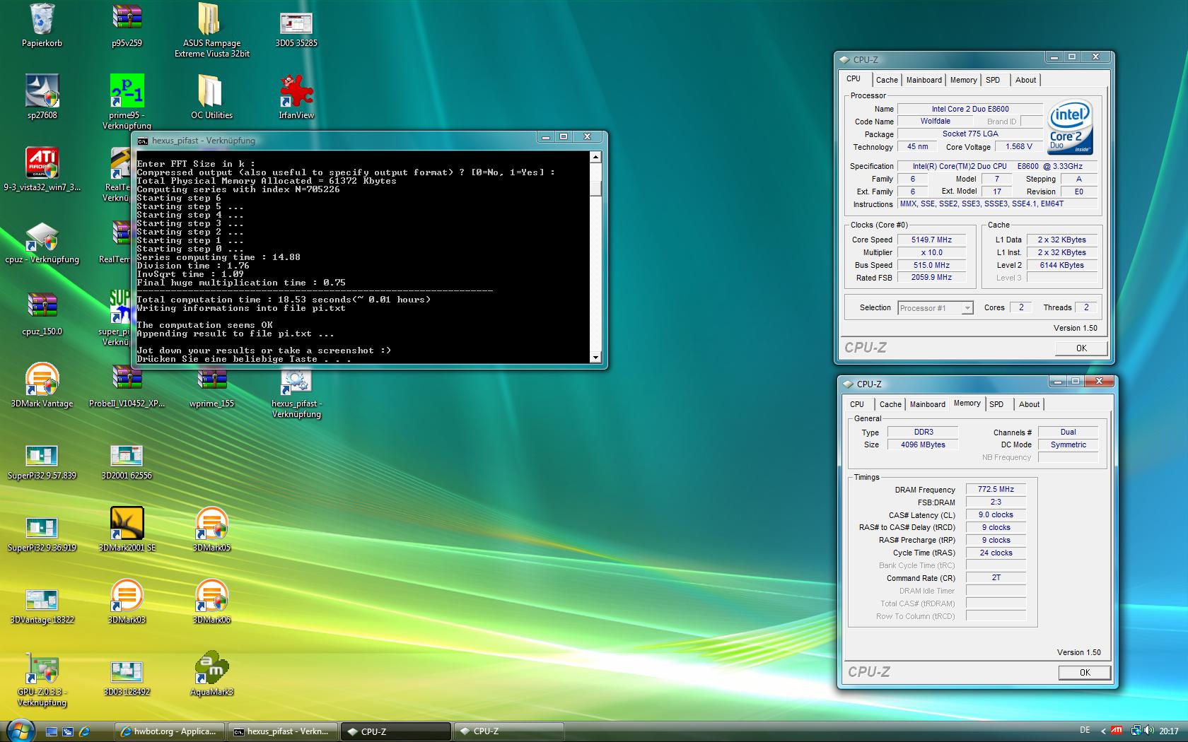
Task: Open the Windows Start orb
Action: click(20, 730)
